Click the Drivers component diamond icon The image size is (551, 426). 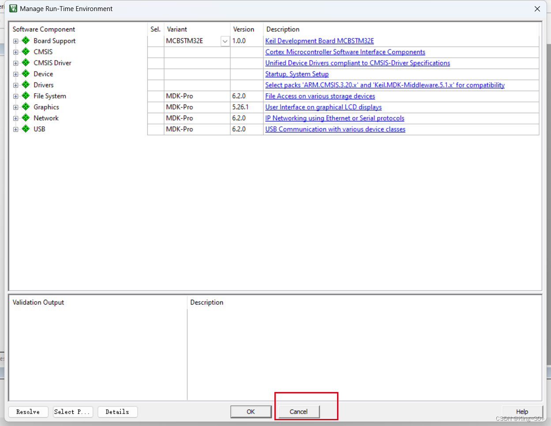26,85
